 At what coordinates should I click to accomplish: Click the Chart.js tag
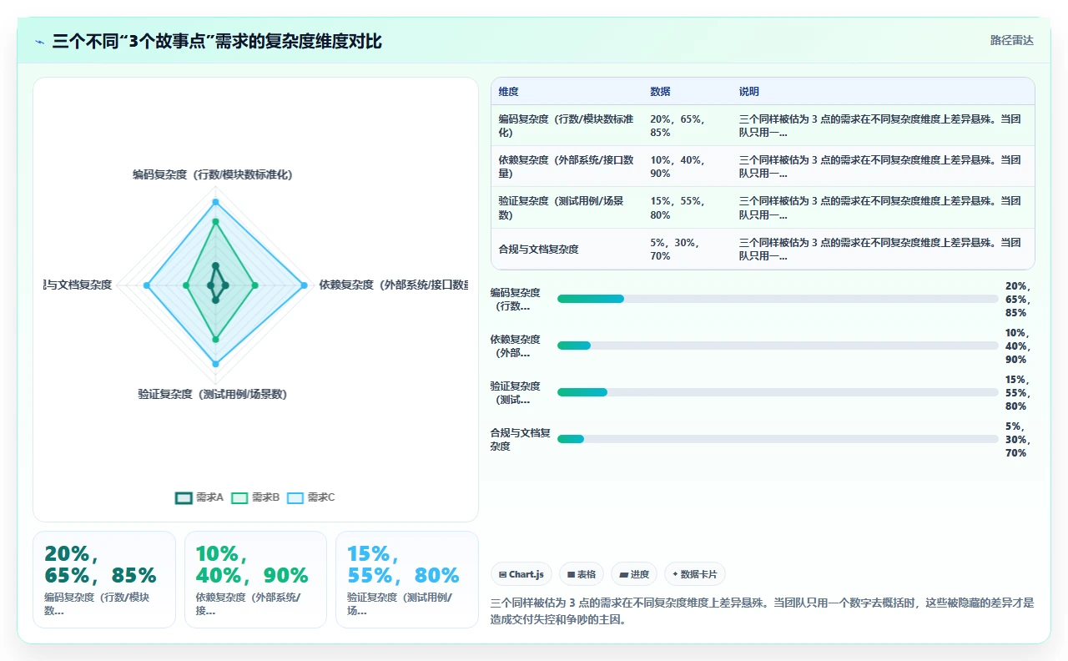pos(521,574)
